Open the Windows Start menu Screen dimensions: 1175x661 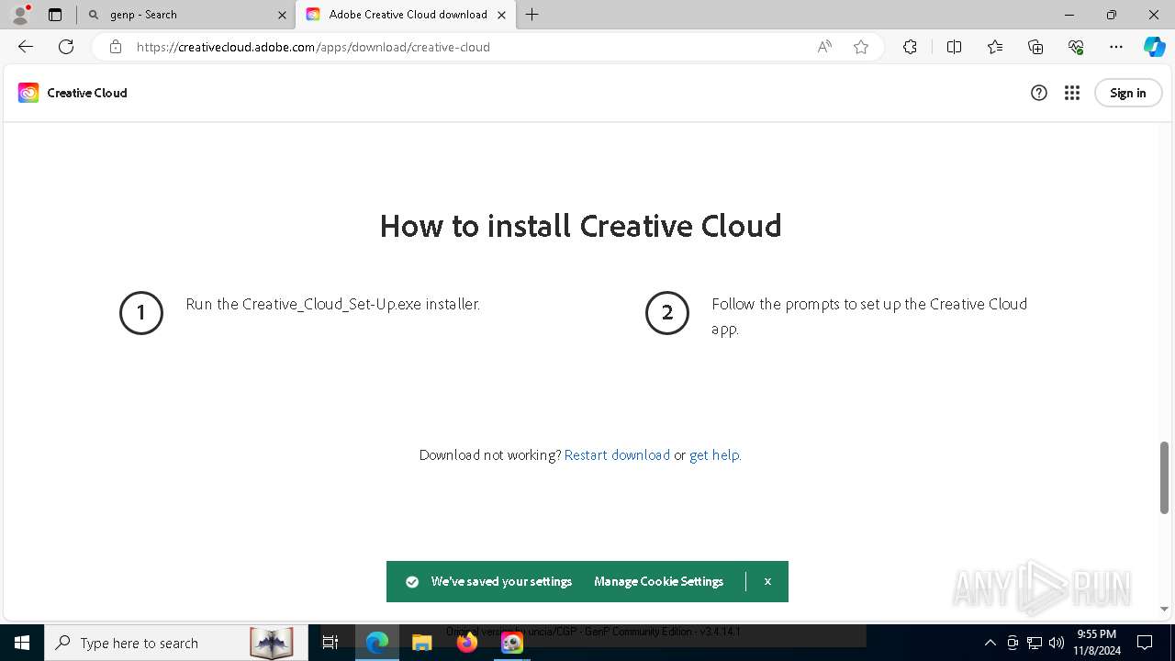click(x=22, y=643)
